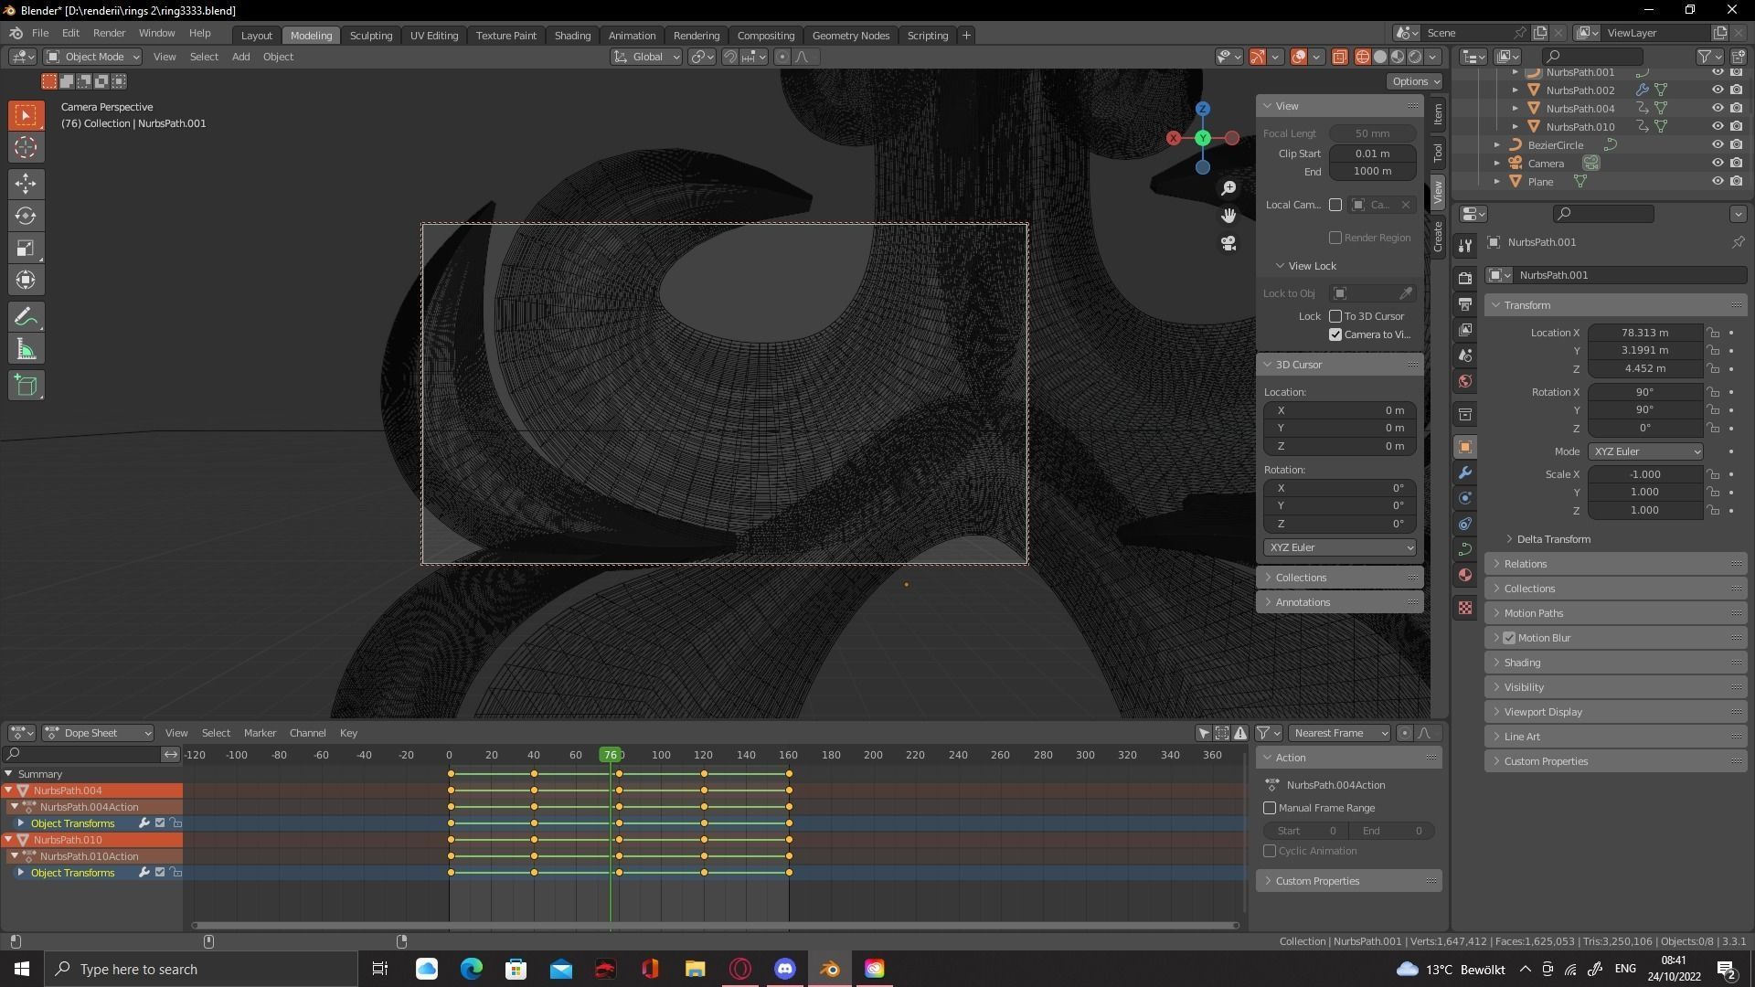Open the Dope Sheet Marker menu
The image size is (1755, 987).
coord(260,733)
